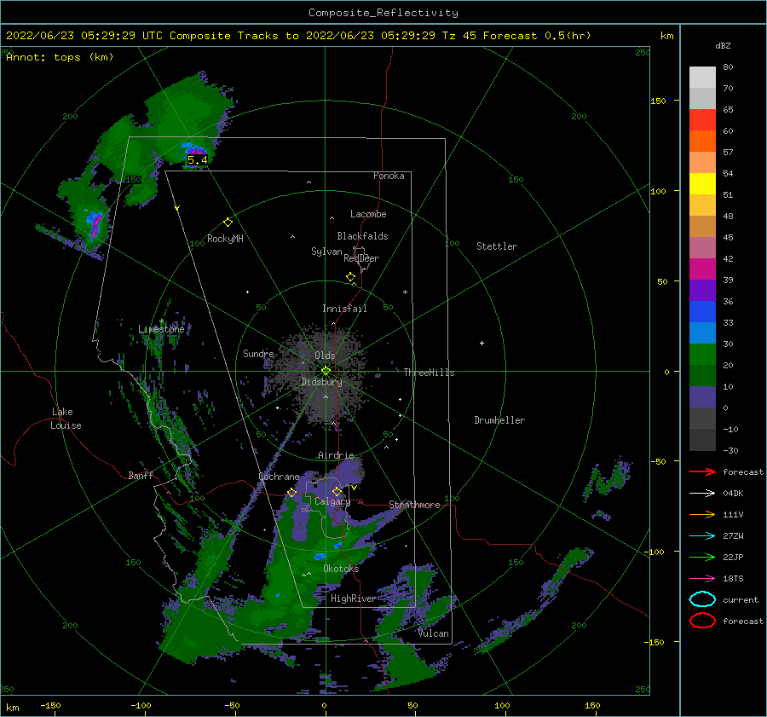Click the ThreeHills label
This screenshot has height=717, width=767.
(429, 373)
